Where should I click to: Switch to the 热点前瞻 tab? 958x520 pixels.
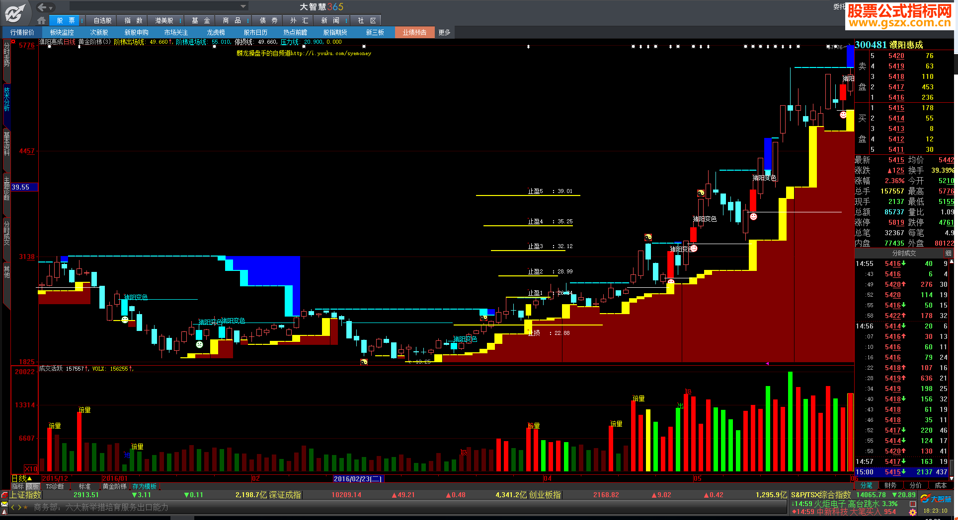(296, 32)
